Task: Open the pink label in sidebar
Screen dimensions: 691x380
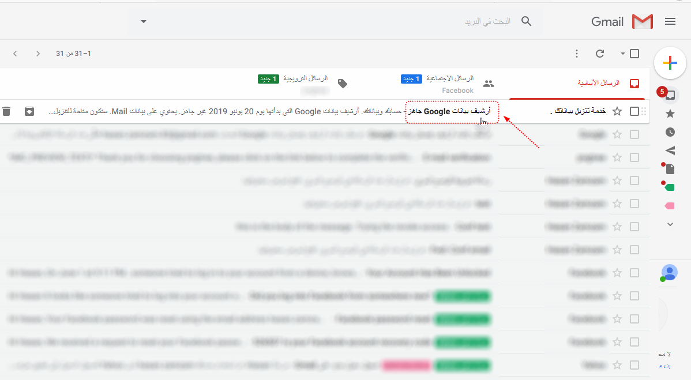Action: [670, 206]
